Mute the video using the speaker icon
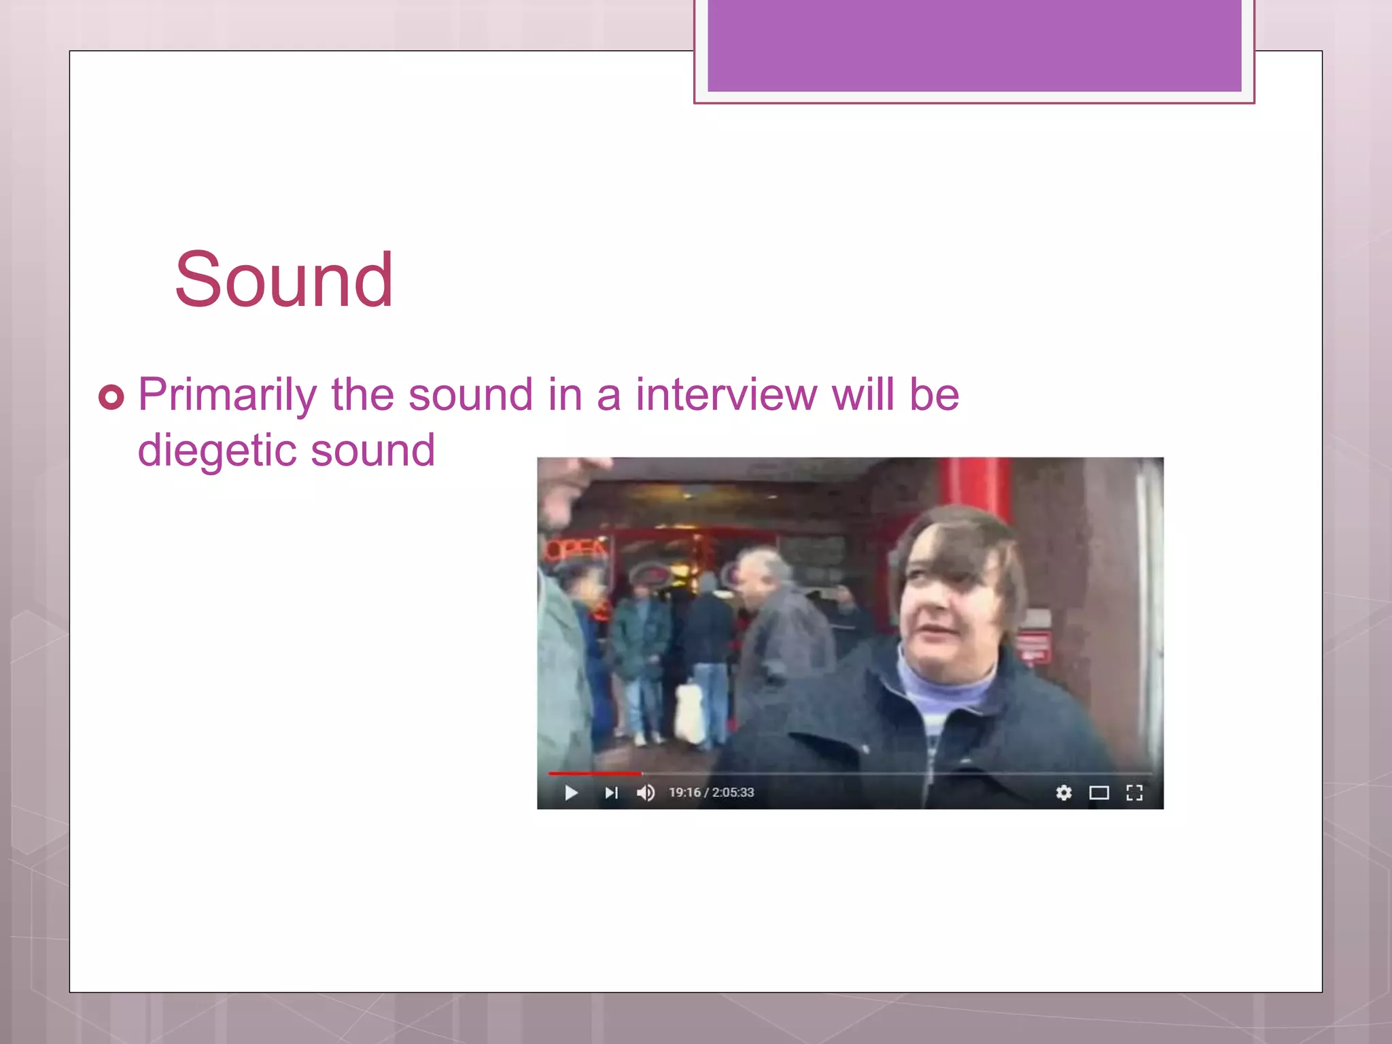This screenshot has width=1392, height=1044. pos(646,793)
